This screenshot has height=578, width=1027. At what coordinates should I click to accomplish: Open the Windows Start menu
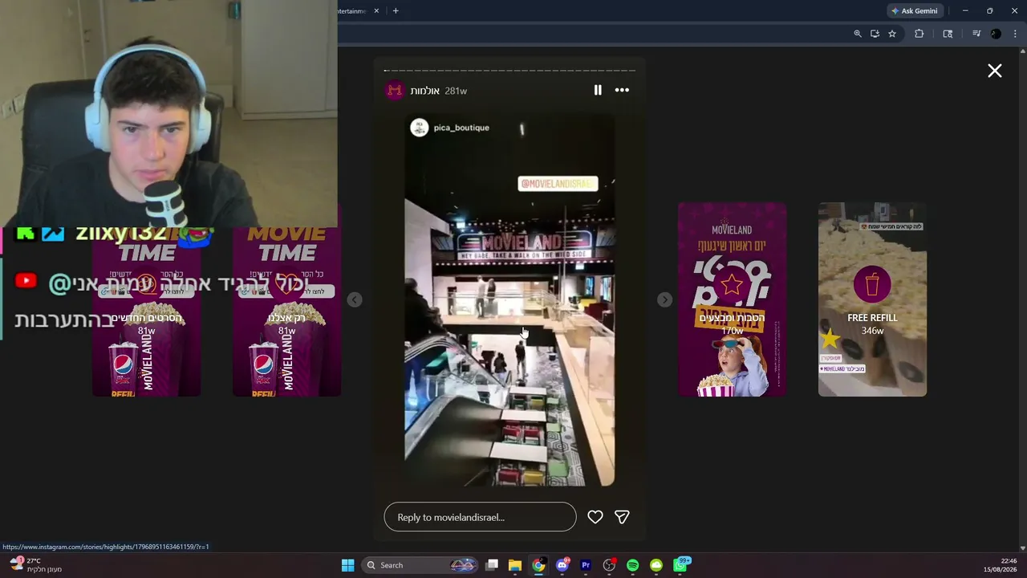point(347,565)
